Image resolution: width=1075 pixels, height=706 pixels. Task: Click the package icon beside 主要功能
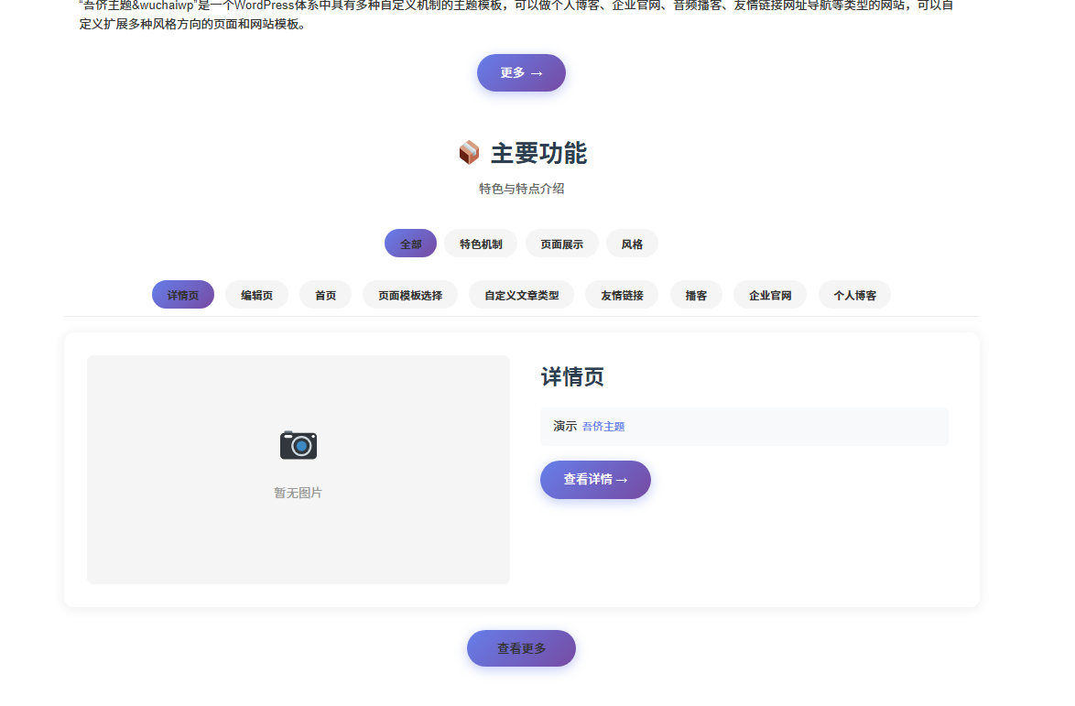tap(469, 152)
